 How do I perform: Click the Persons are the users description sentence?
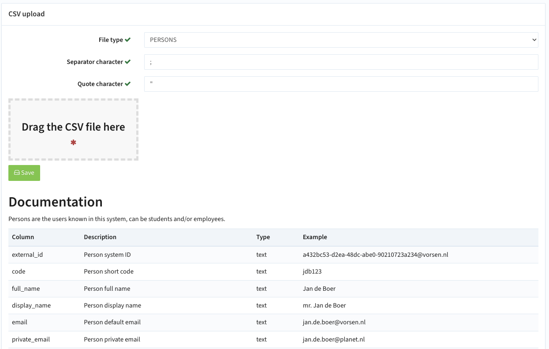(x=117, y=219)
